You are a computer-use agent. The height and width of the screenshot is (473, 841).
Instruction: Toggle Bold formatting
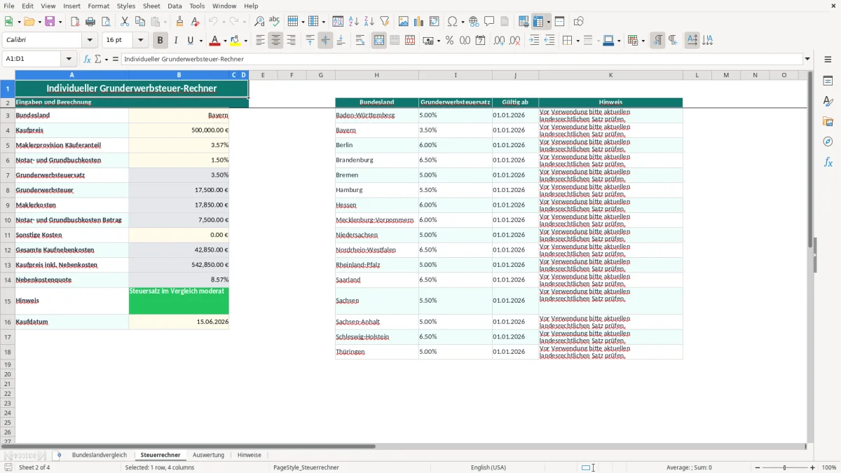tap(160, 41)
